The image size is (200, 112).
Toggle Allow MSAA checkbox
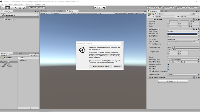168,69
